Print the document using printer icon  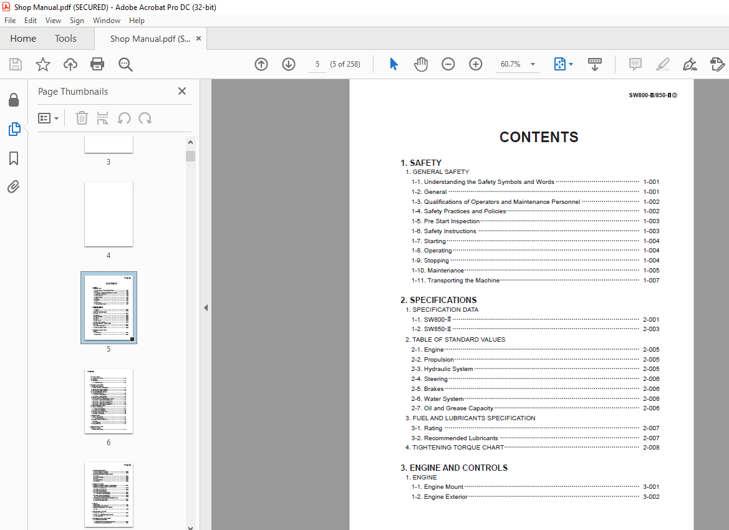point(97,64)
